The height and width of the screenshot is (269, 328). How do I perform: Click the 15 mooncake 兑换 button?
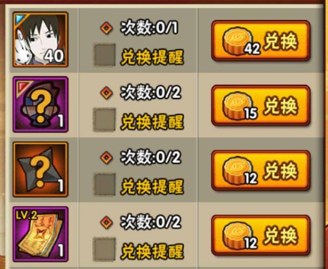[x=261, y=106]
